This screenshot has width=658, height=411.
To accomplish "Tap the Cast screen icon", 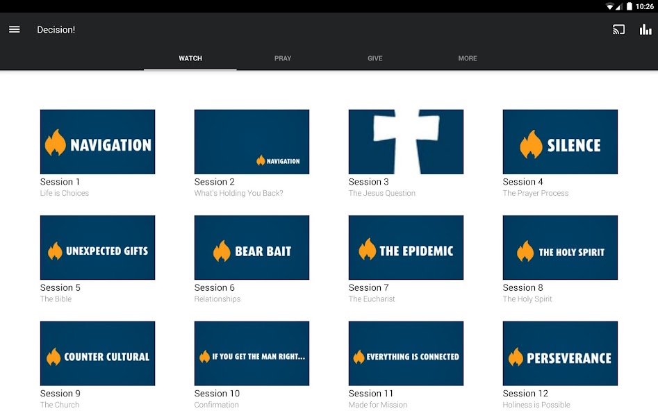I will (x=618, y=30).
